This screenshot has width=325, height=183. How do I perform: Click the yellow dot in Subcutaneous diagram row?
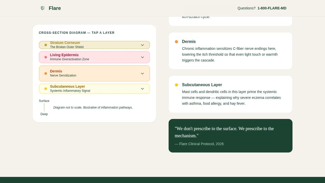[x=46, y=89]
